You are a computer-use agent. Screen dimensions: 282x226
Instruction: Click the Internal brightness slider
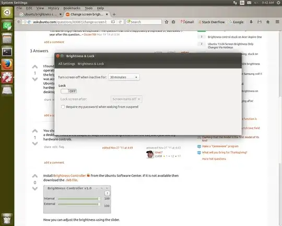coord(79,199)
